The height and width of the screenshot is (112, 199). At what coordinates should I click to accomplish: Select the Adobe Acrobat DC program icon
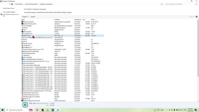pyautogui.click(x=22, y=22)
